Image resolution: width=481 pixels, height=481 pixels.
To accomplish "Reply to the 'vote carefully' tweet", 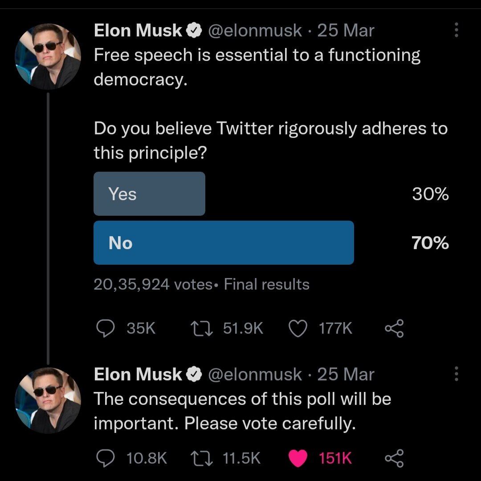I will (x=106, y=458).
